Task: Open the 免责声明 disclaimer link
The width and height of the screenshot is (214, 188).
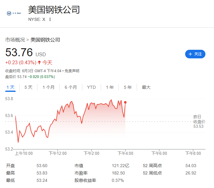Action: (72, 71)
